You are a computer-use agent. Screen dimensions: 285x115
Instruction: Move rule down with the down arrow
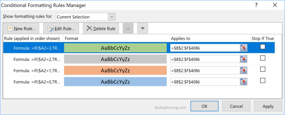[x=142, y=28]
